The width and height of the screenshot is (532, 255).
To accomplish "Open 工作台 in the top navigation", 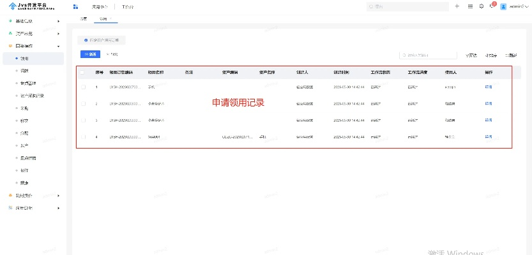I will coord(128,7).
